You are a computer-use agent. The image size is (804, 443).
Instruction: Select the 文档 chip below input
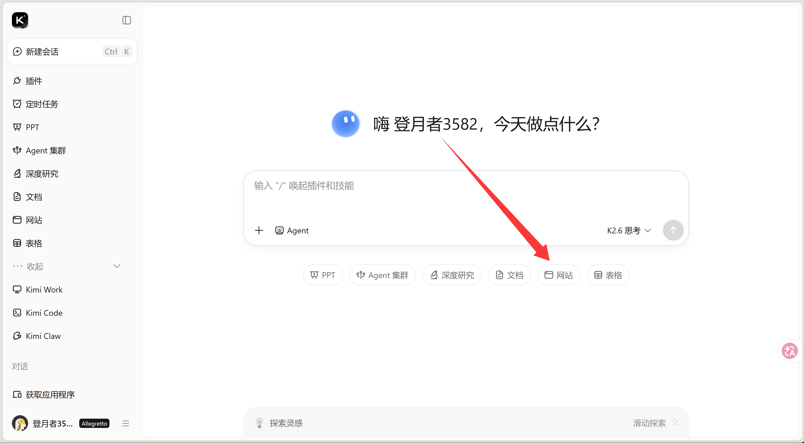(x=509, y=275)
